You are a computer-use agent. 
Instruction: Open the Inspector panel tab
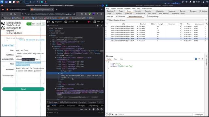[57, 22]
